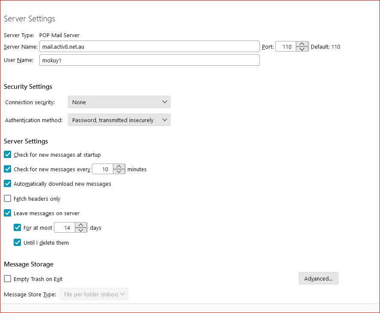Increase days to leave messages on server

pyautogui.click(x=81, y=225)
